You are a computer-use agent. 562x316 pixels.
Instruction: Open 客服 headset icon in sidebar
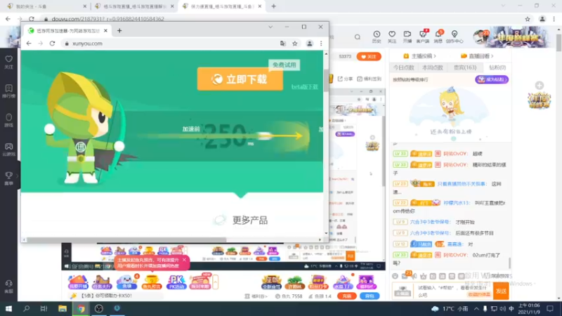click(x=8, y=287)
